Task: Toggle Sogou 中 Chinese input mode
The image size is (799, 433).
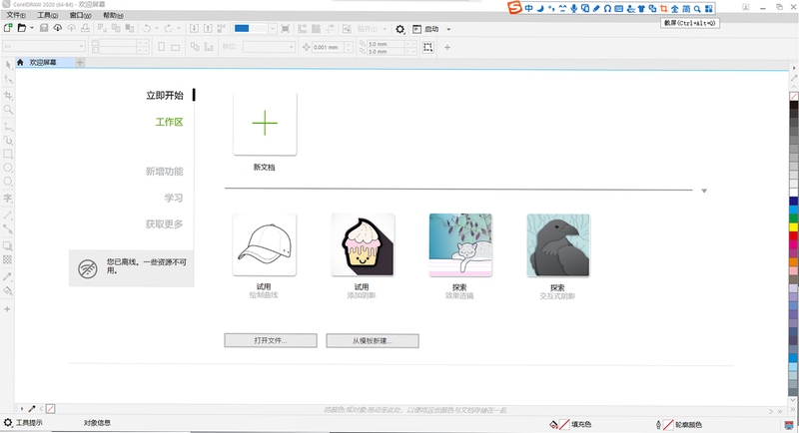Action: pos(529,9)
